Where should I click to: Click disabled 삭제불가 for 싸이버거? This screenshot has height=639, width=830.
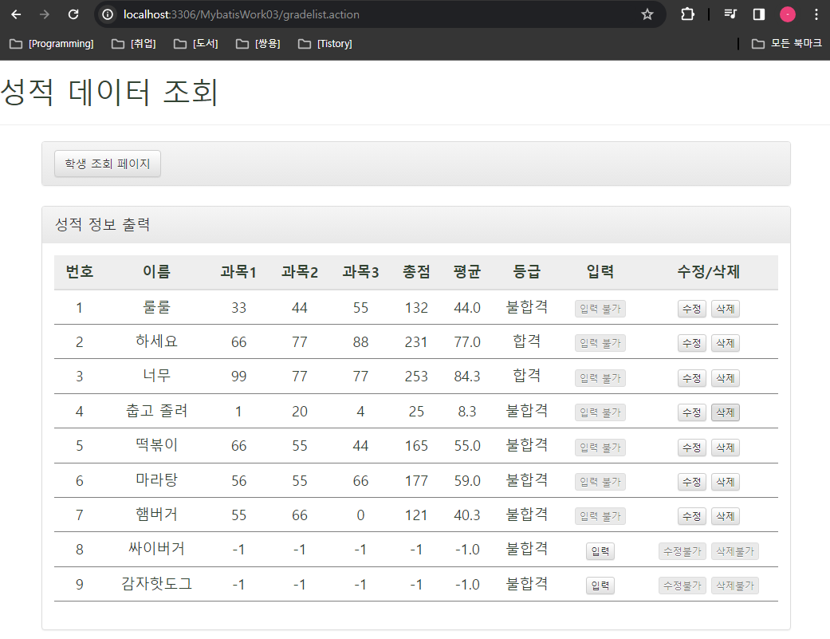[x=734, y=551]
